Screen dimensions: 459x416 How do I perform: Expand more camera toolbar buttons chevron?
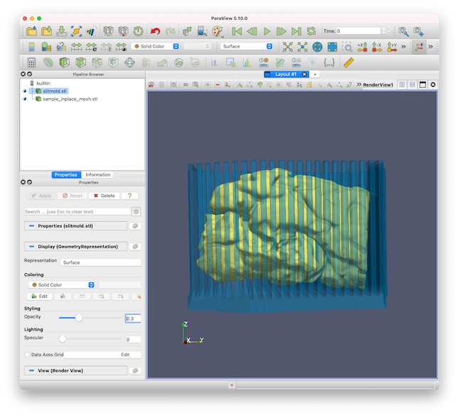click(x=404, y=47)
